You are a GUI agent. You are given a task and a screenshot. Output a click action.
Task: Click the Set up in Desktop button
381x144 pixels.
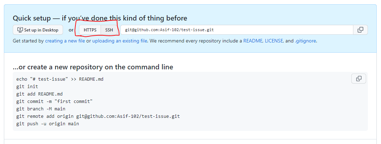tap(38, 30)
